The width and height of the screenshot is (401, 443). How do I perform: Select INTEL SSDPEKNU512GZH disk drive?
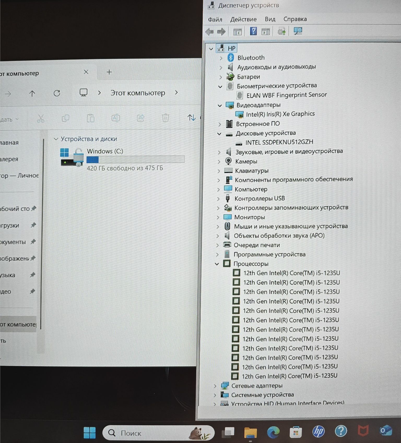click(x=279, y=142)
